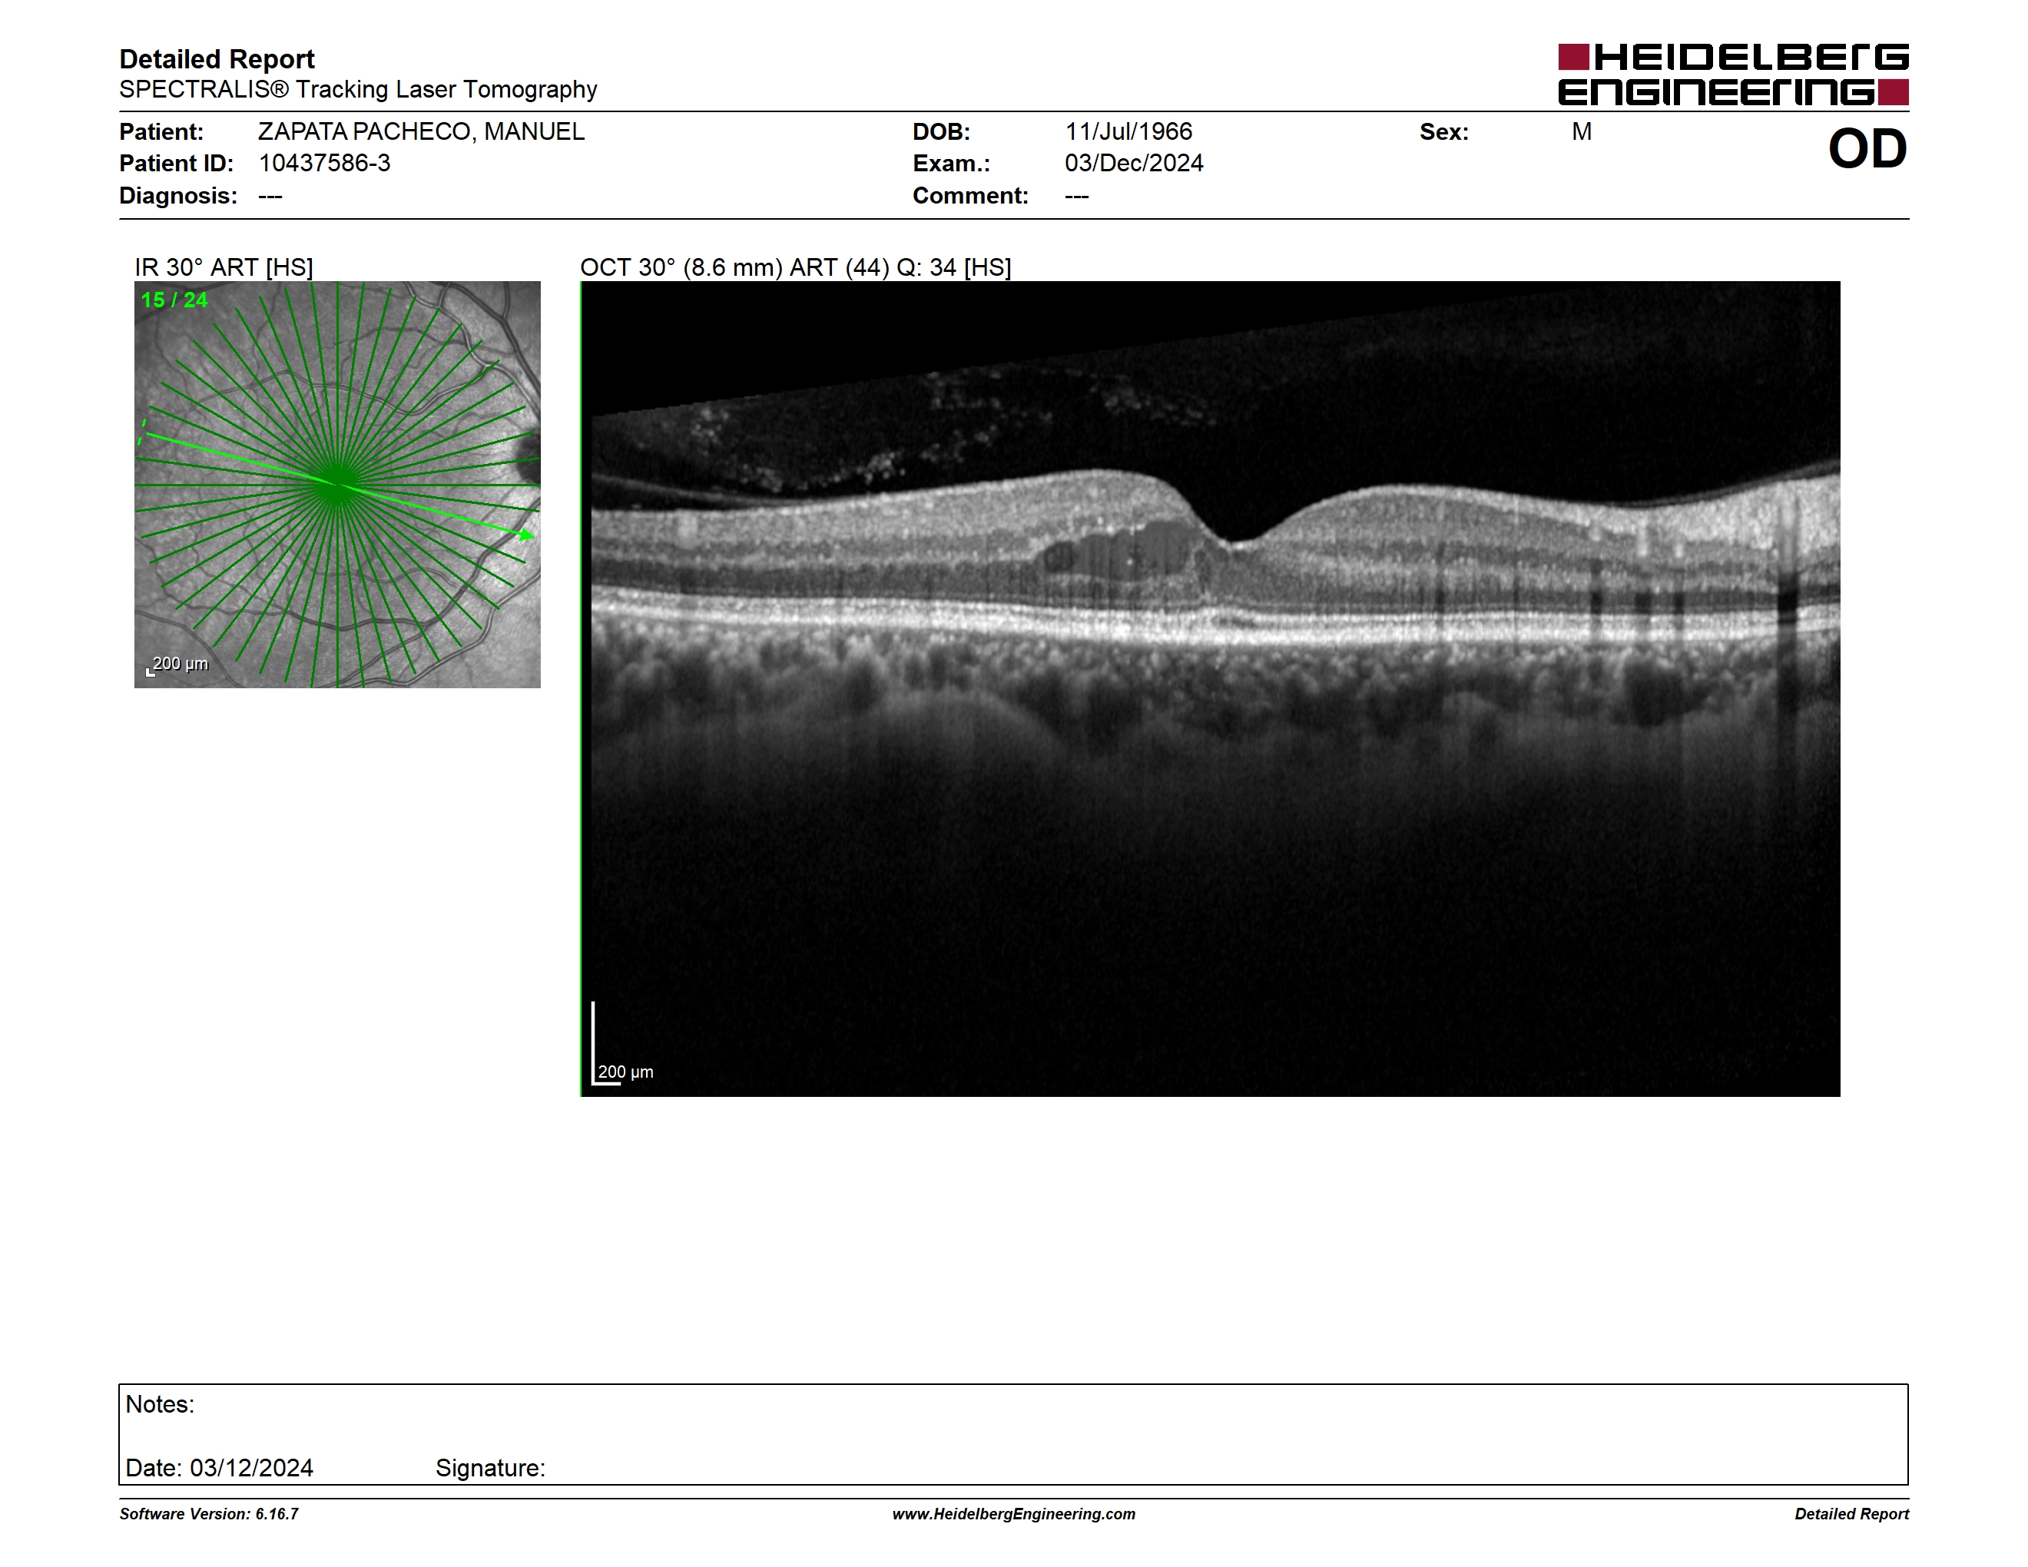Image resolution: width=2028 pixels, height=1567 pixels.
Task: Click the 'Exam.:' label
Action: (952, 164)
